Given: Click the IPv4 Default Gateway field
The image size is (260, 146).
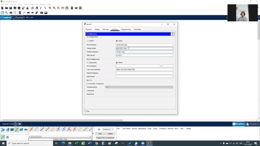Looking at the screenshot, I should pyautogui.click(x=145, y=52).
